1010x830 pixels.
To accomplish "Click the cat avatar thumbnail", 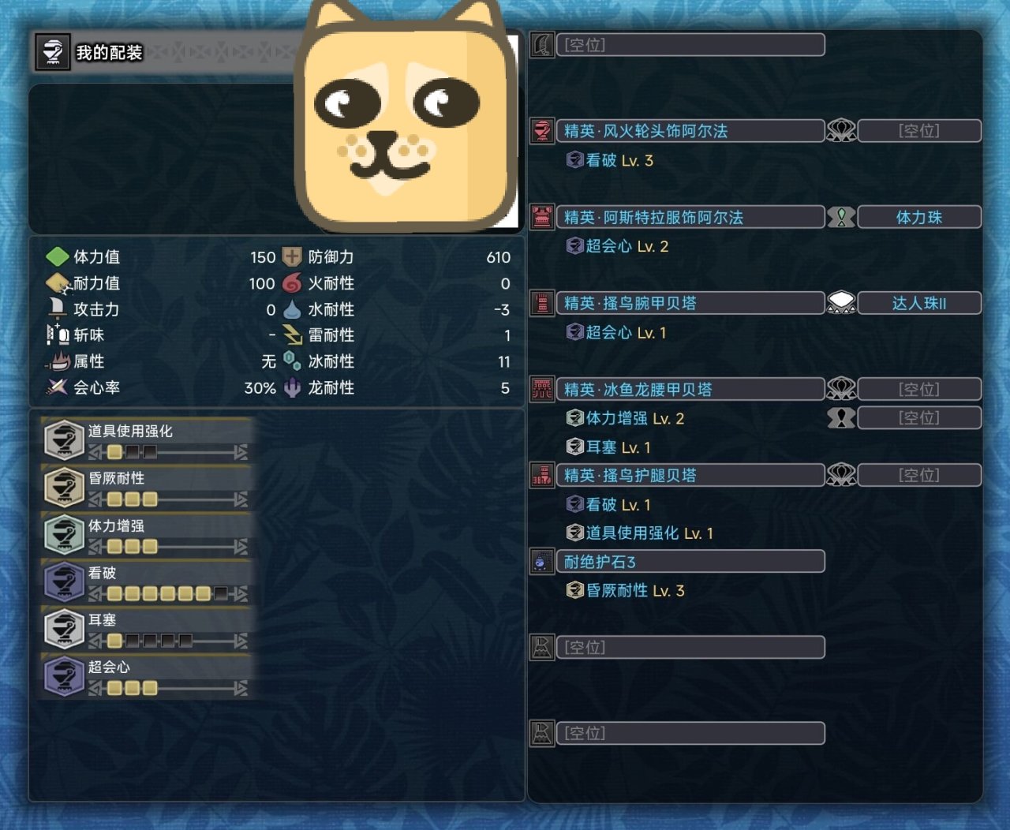I will (x=408, y=117).
